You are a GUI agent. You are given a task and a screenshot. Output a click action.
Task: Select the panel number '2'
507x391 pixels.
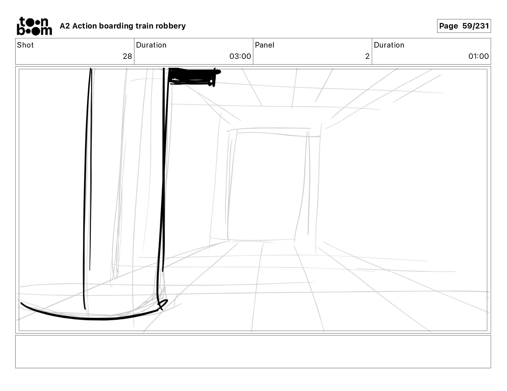pos(367,56)
